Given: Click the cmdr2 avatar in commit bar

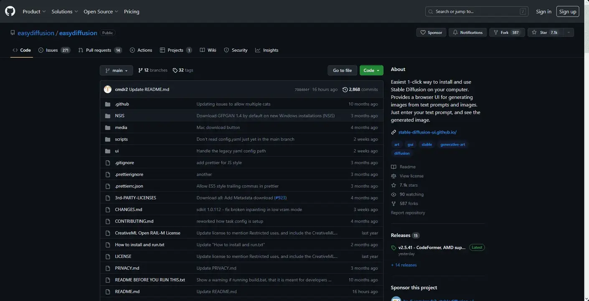Looking at the screenshot, I should [108, 89].
